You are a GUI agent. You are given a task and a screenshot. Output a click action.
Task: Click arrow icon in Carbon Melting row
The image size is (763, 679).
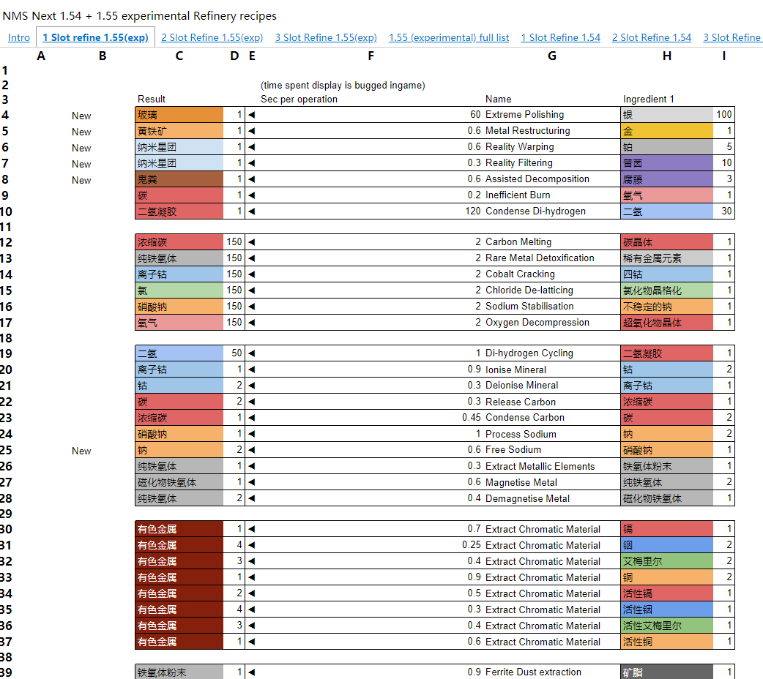[252, 242]
